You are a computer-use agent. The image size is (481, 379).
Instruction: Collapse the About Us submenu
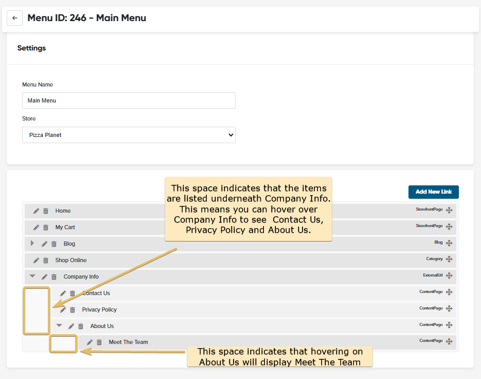click(59, 326)
